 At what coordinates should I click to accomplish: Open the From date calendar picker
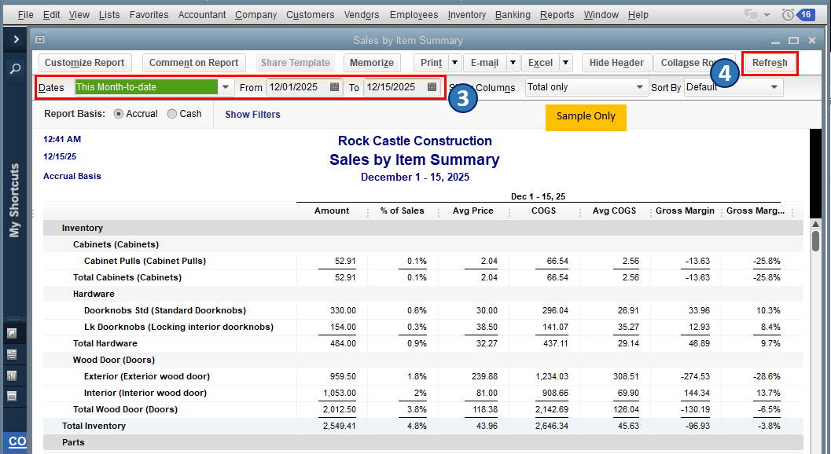coord(334,87)
